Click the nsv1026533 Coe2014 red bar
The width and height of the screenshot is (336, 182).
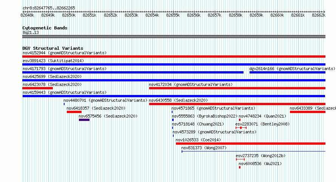pyautogui.click(x=251, y=144)
